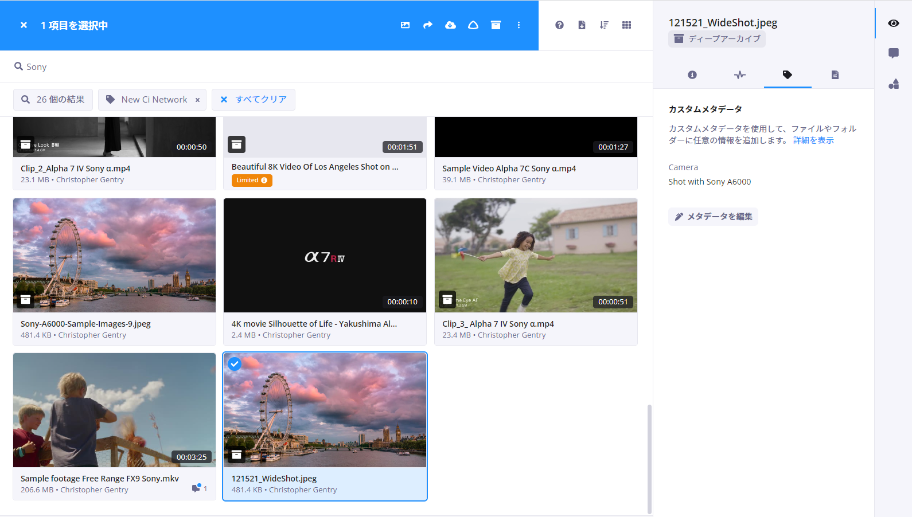
Task: Click the New Ci Network tag chip
Action: (x=151, y=100)
